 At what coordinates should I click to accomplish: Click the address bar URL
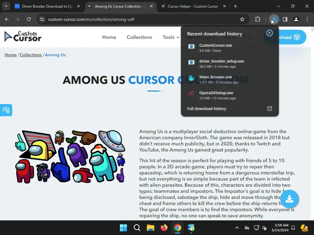[x=91, y=19]
